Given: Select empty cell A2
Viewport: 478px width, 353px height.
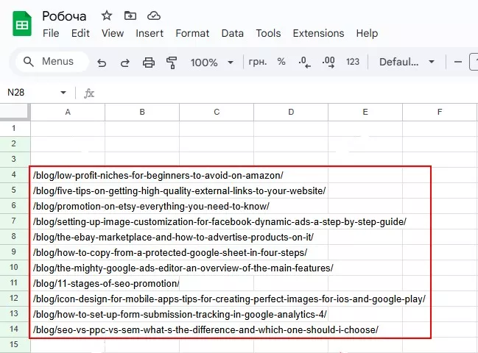Looking at the screenshot, I should [x=68, y=143].
